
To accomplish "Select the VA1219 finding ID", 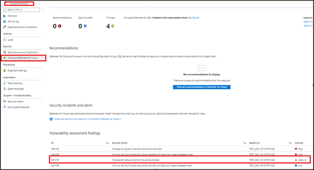I will pyautogui.click(x=55, y=160).
